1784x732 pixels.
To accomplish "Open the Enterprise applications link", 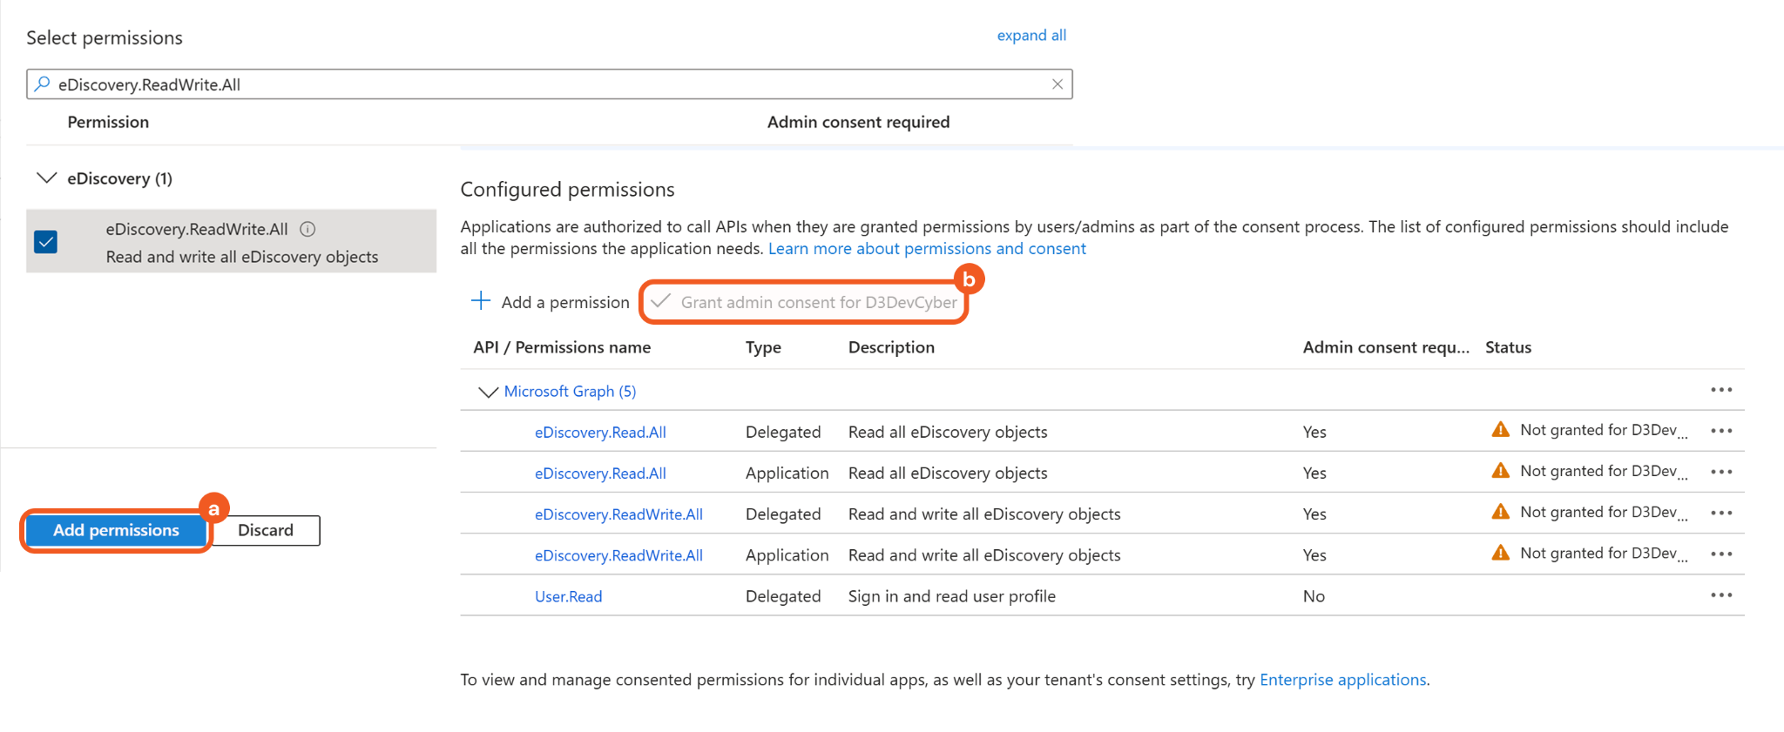I will pyautogui.click(x=1342, y=680).
